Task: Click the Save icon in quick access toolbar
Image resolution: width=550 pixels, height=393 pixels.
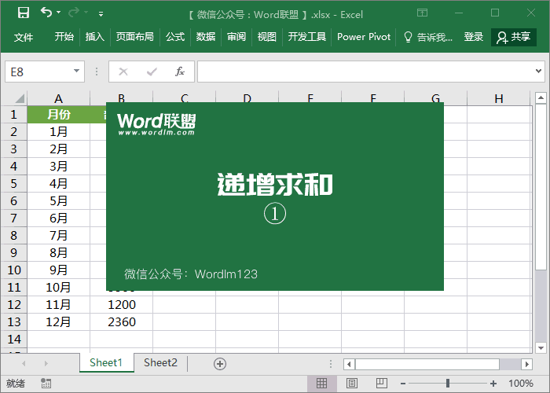Action: [x=24, y=13]
